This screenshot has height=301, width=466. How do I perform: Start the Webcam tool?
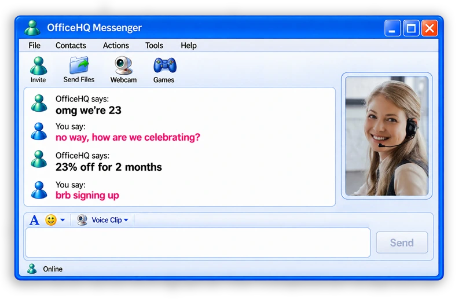(x=124, y=65)
